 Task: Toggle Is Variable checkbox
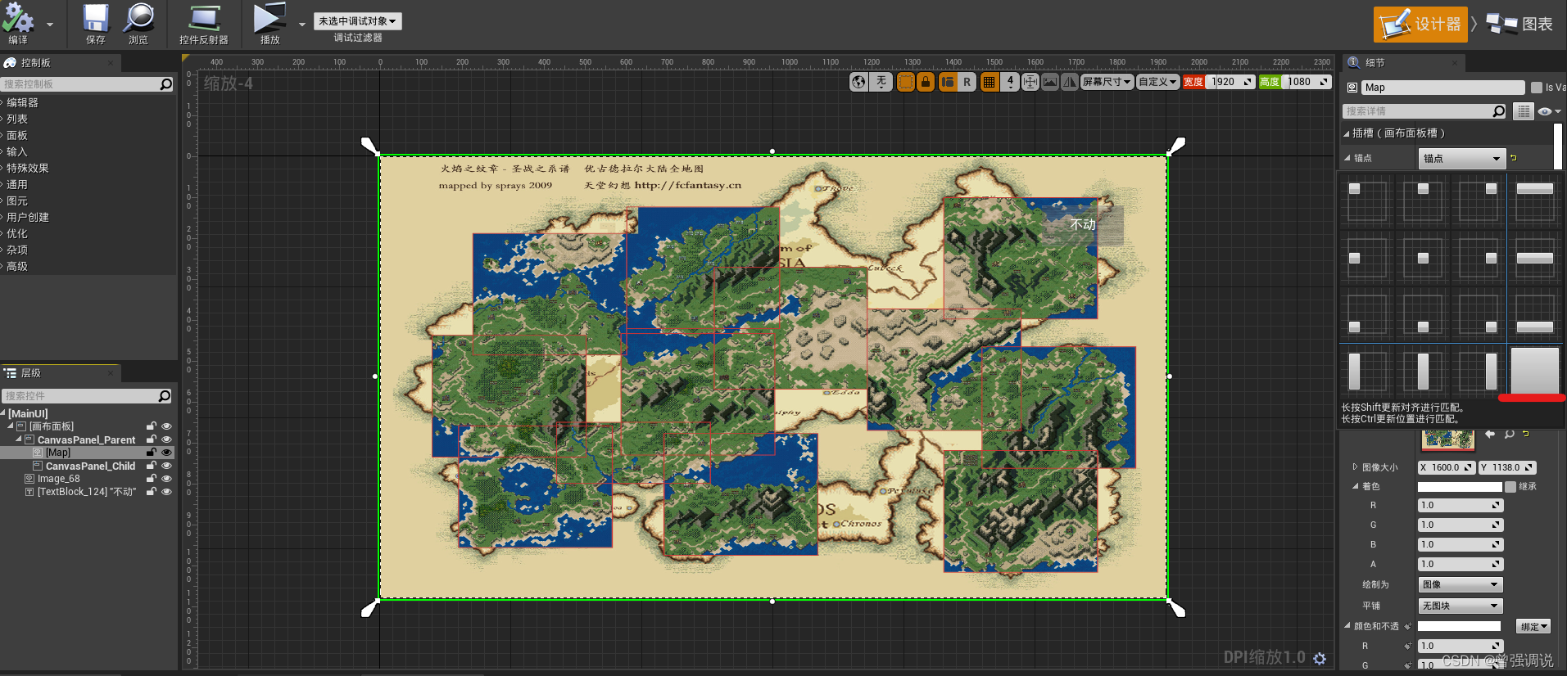(1537, 88)
